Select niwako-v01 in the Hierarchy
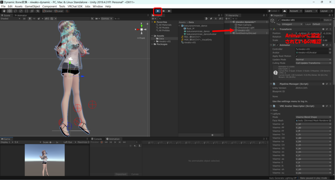Screen dimensions: 335x180 click(243, 30)
